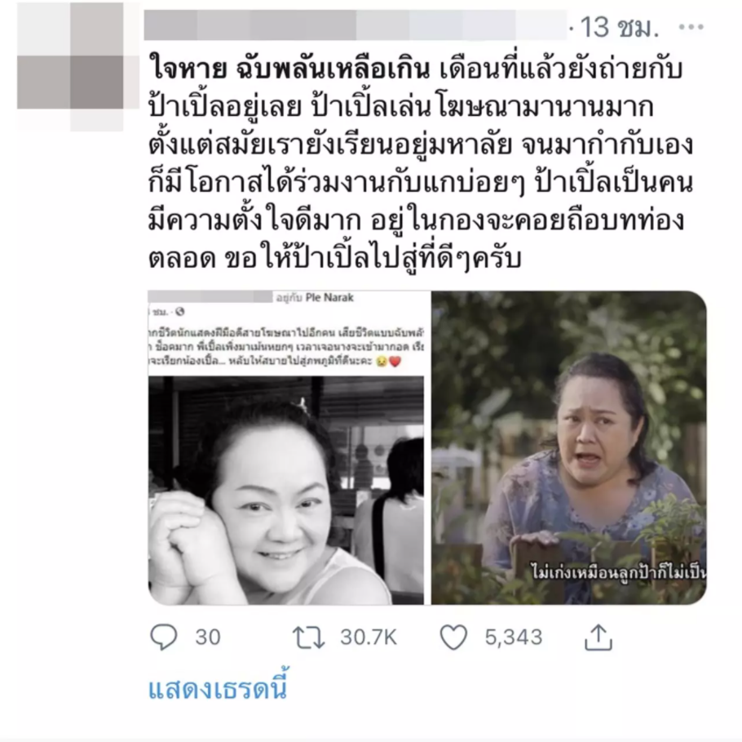Open the garden scene photo thumbnail
This screenshot has width=742, height=742.
[569, 448]
